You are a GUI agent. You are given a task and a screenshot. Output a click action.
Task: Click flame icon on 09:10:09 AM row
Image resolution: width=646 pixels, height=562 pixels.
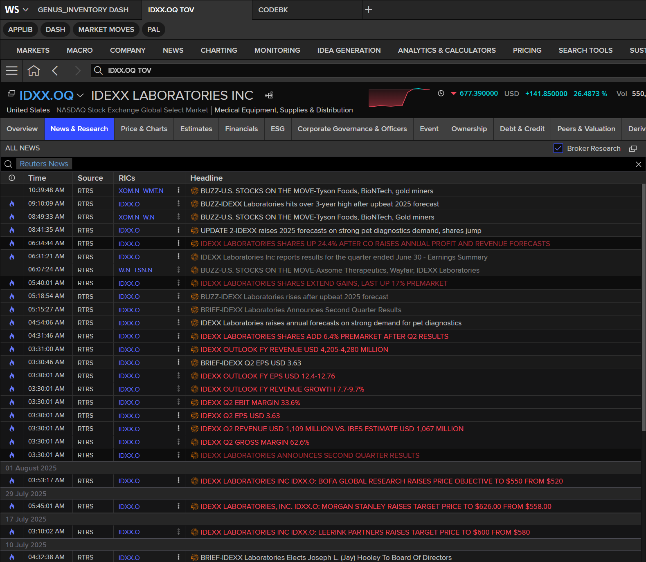click(12, 204)
